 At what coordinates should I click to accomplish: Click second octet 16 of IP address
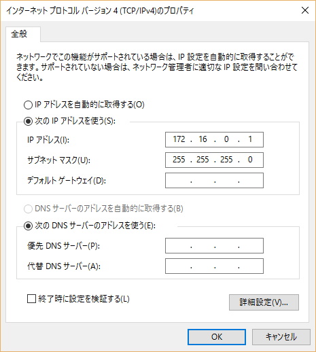(203, 139)
